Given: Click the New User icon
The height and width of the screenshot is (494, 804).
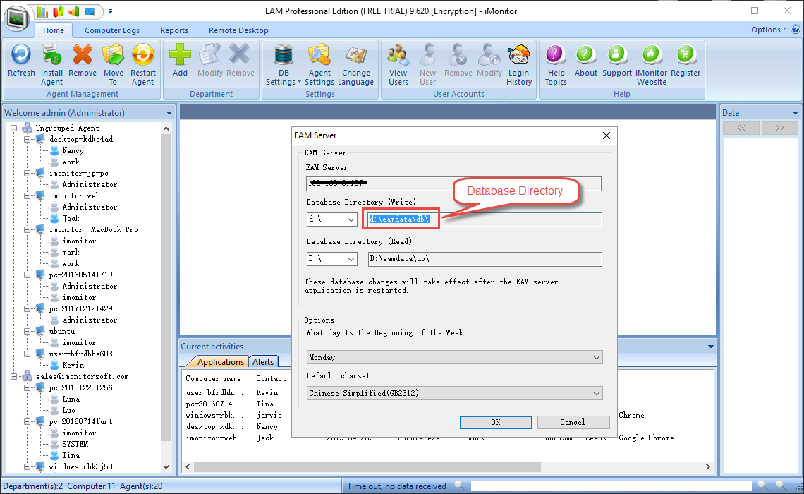Looking at the screenshot, I should [427, 54].
